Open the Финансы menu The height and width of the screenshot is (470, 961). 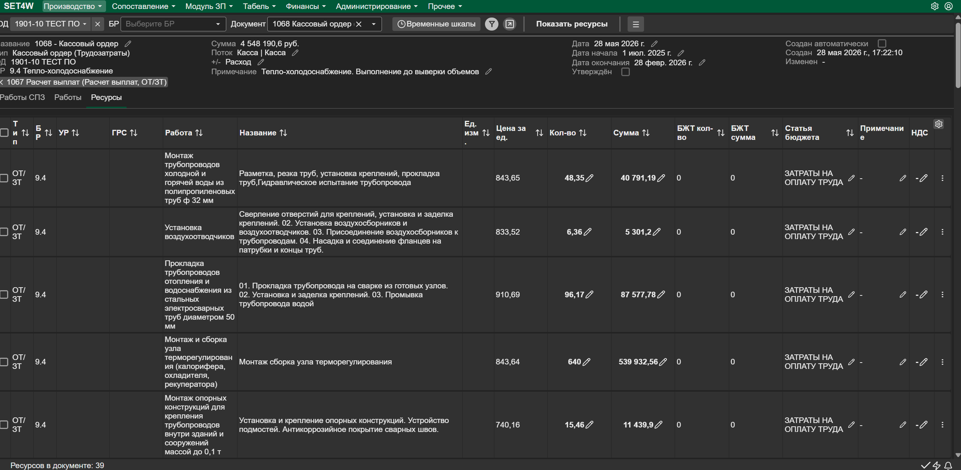pos(306,6)
